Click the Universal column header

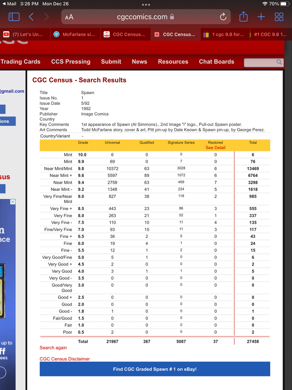(x=112, y=142)
